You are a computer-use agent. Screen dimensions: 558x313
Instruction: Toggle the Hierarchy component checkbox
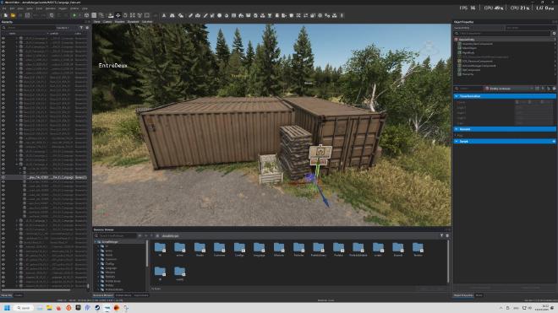click(x=459, y=74)
